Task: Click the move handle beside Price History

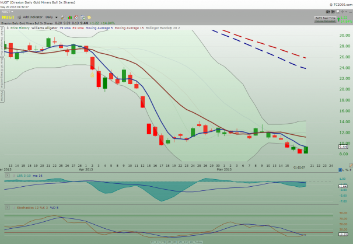Action: coord(8,28)
